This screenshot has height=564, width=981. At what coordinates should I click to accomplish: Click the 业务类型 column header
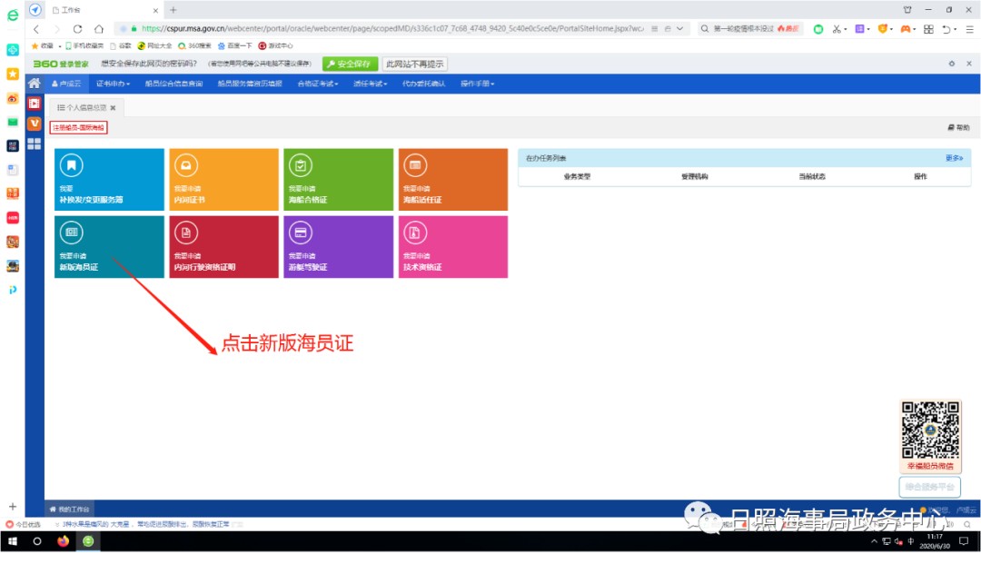pyautogui.click(x=577, y=176)
